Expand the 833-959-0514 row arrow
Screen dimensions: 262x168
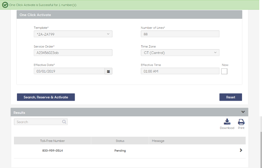[241, 150]
